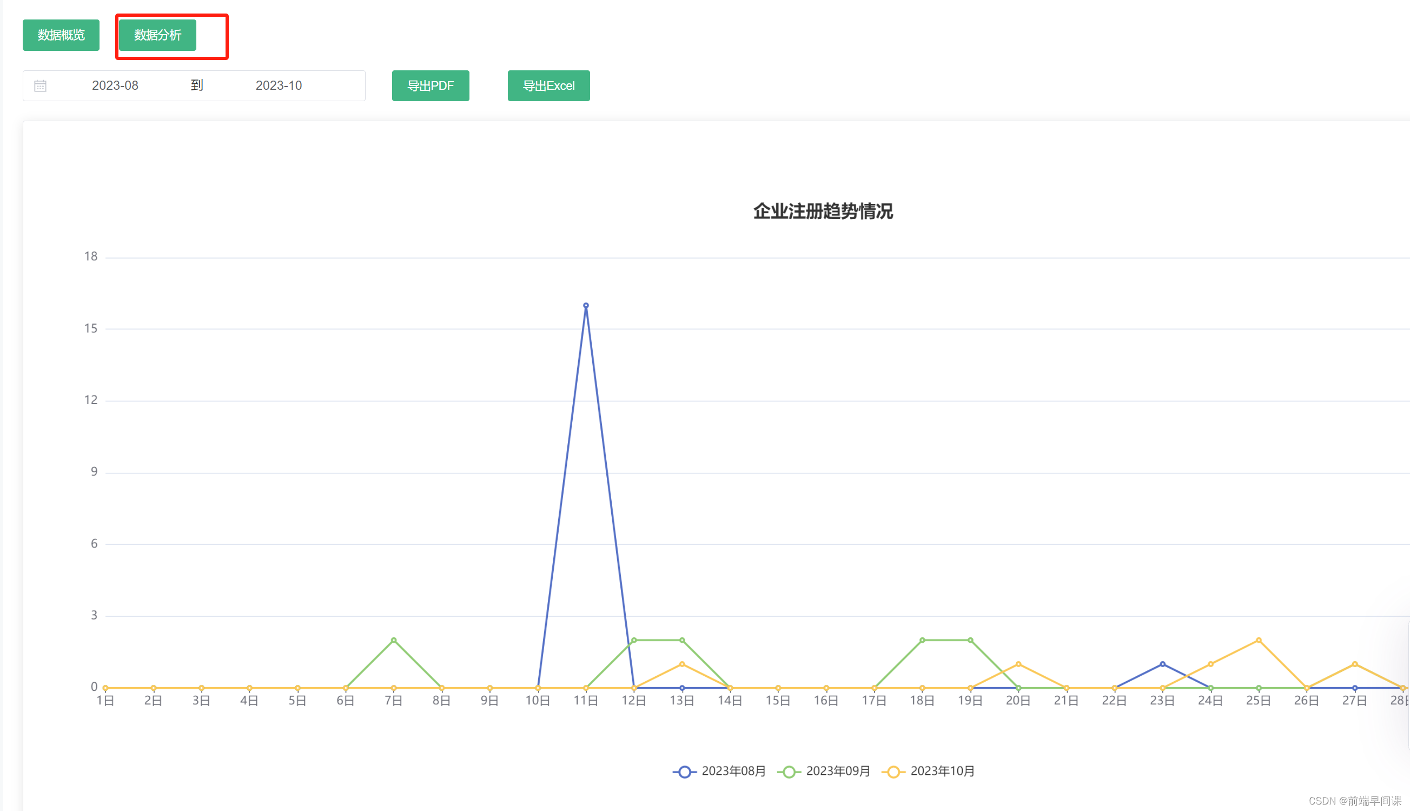The height and width of the screenshot is (811, 1410).
Task: Switch to the 数据概览 tab
Action: click(x=61, y=35)
